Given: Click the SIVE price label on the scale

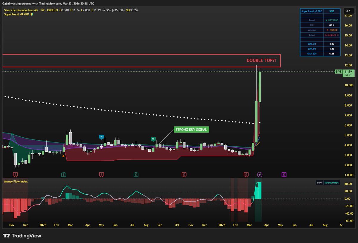Looking at the screenshot, I should [338, 72].
